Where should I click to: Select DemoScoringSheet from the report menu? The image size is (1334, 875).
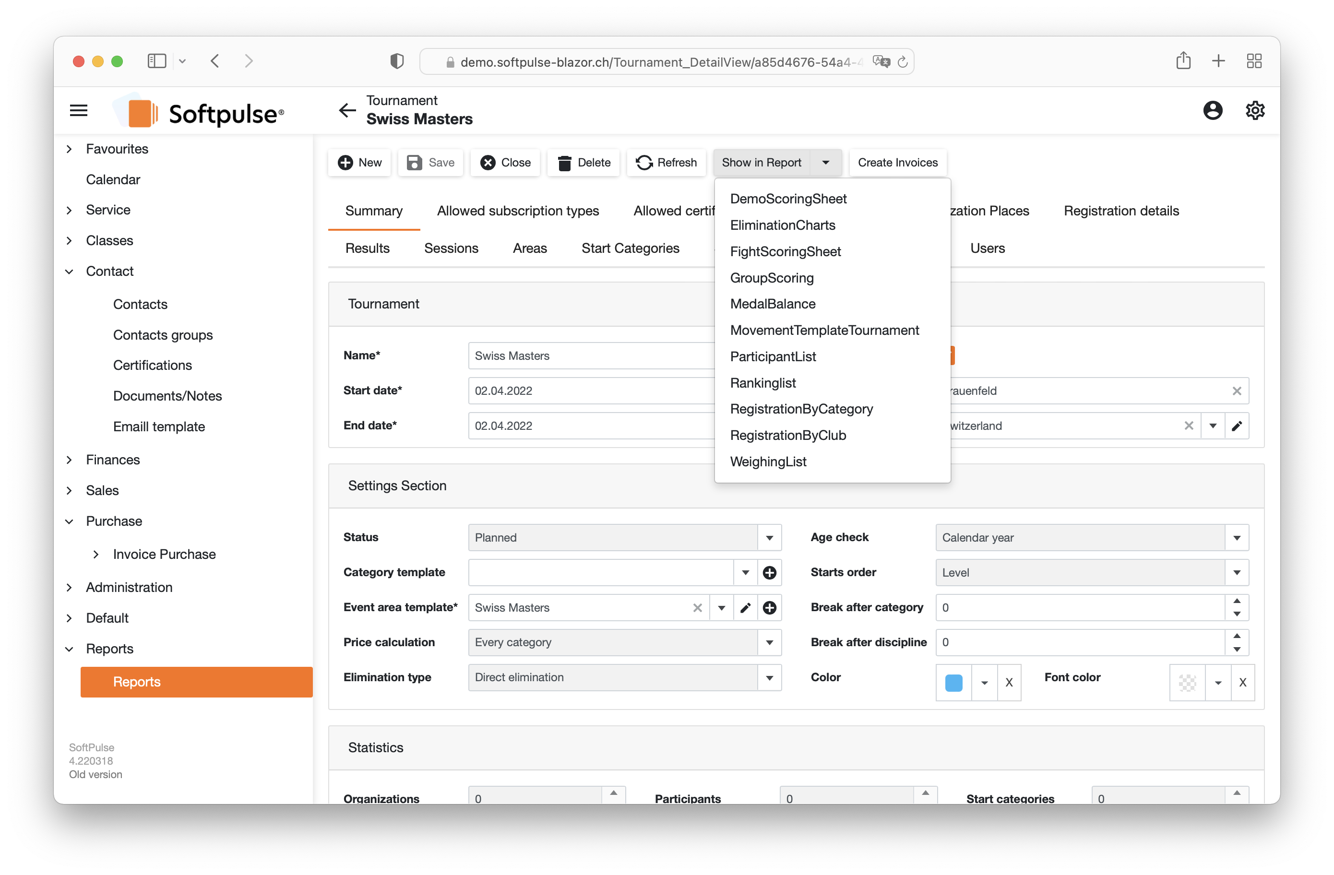(788, 199)
